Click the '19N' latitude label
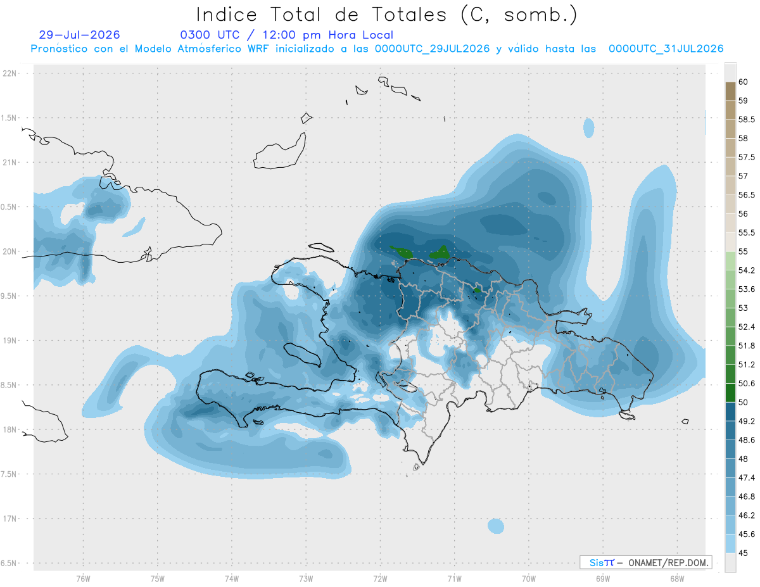760x587 pixels. pyautogui.click(x=11, y=341)
